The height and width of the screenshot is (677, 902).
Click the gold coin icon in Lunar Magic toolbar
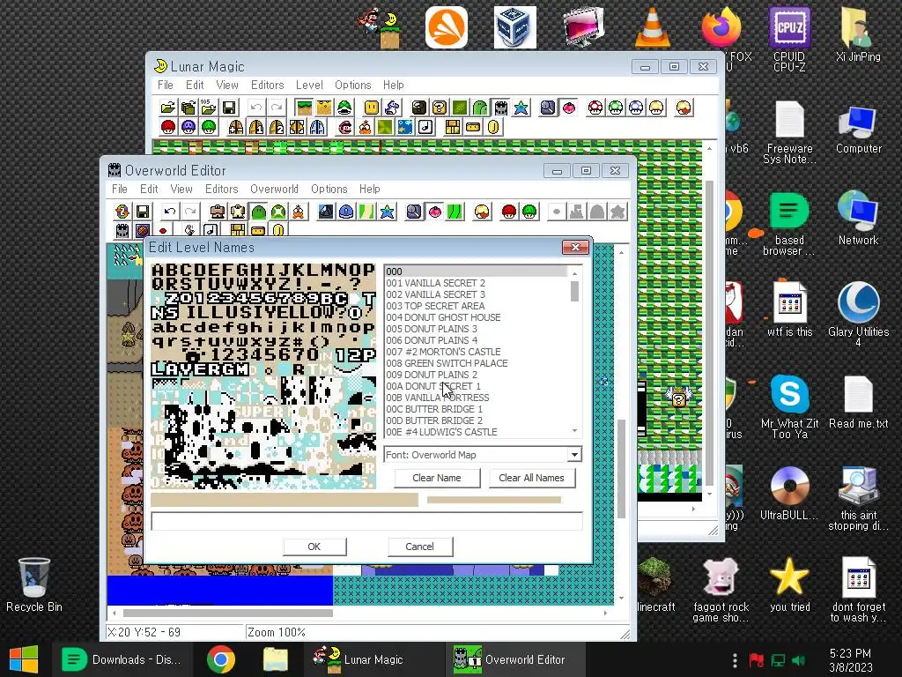(x=493, y=127)
